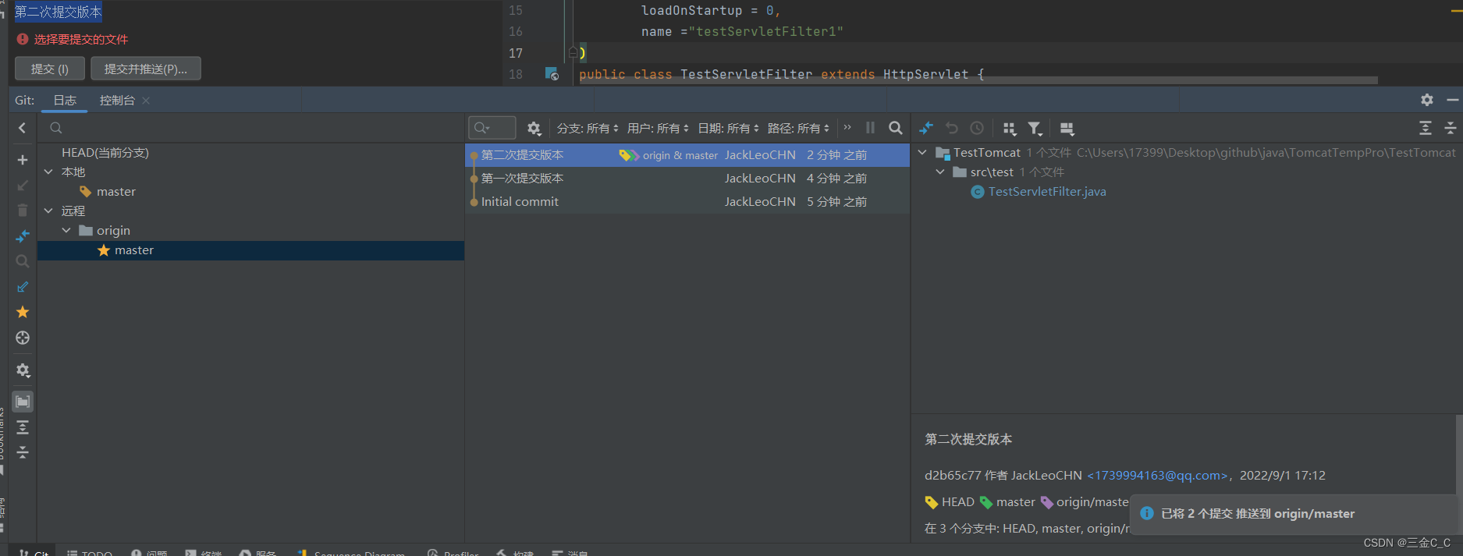Toggle favorite star in branches sidebar
The height and width of the screenshot is (556, 1463).
pyautogui.click(x=23, y=312)
